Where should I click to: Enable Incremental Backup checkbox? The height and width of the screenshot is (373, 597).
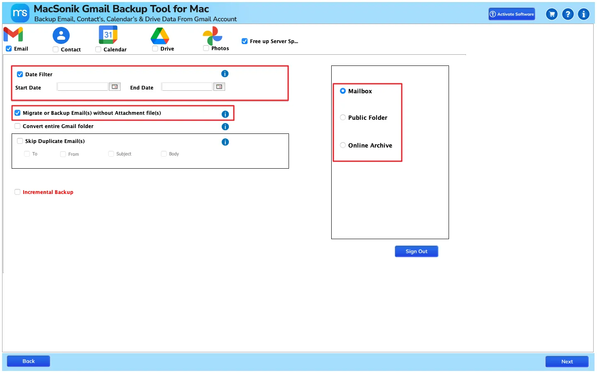point(17,192)
